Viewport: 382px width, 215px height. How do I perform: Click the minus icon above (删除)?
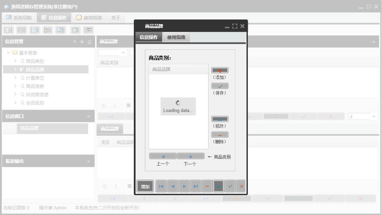220,135
